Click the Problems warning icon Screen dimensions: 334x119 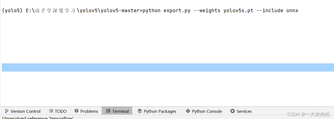[76, 111]
